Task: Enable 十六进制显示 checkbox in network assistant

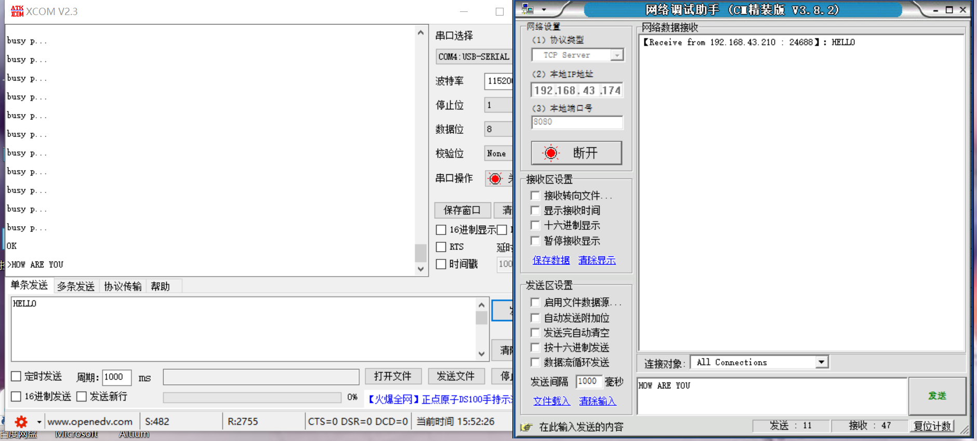Action: click(x=535, y=225)
